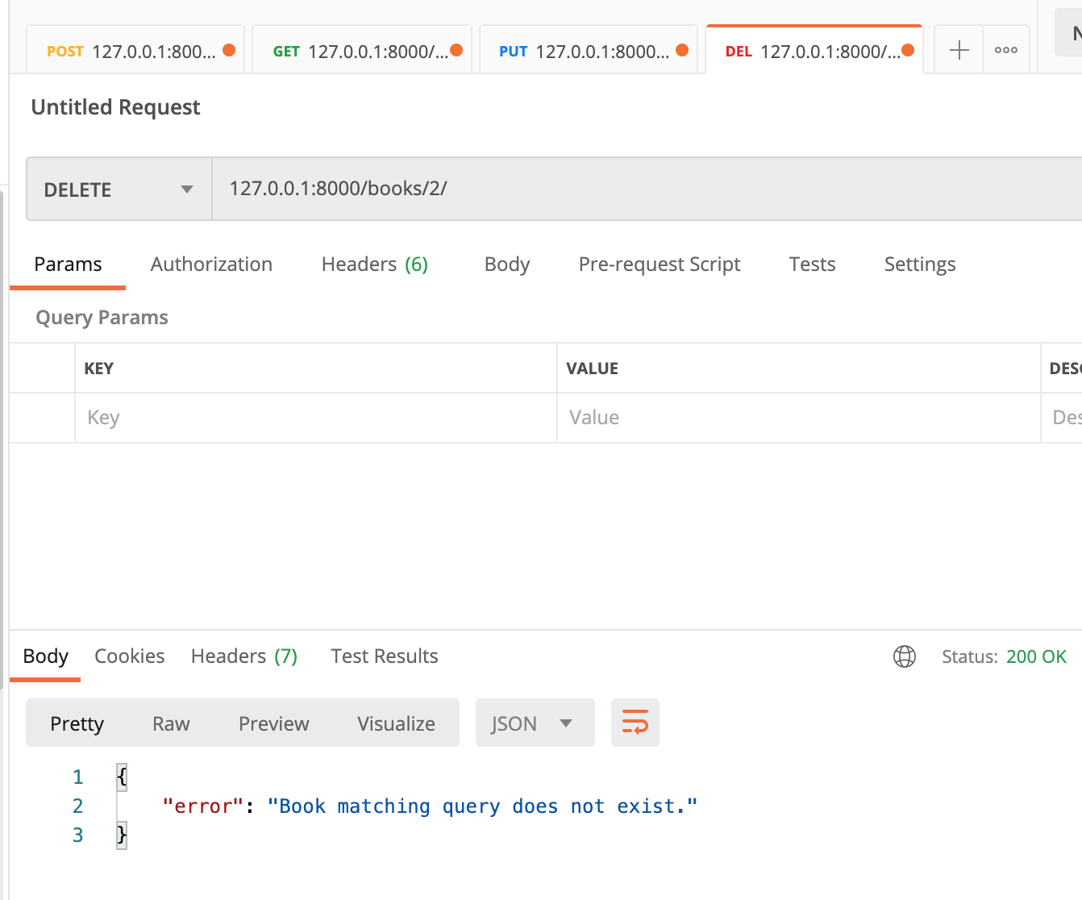Click the Key input in Query Params
1082x900 pixels.
coord(316,418)
